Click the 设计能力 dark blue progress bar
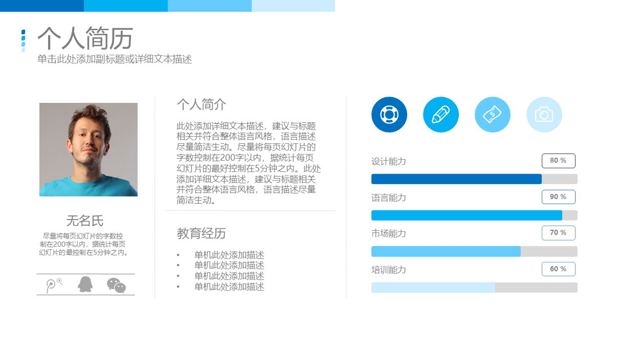Screen dimensions: 619x348 click(456, 179)
